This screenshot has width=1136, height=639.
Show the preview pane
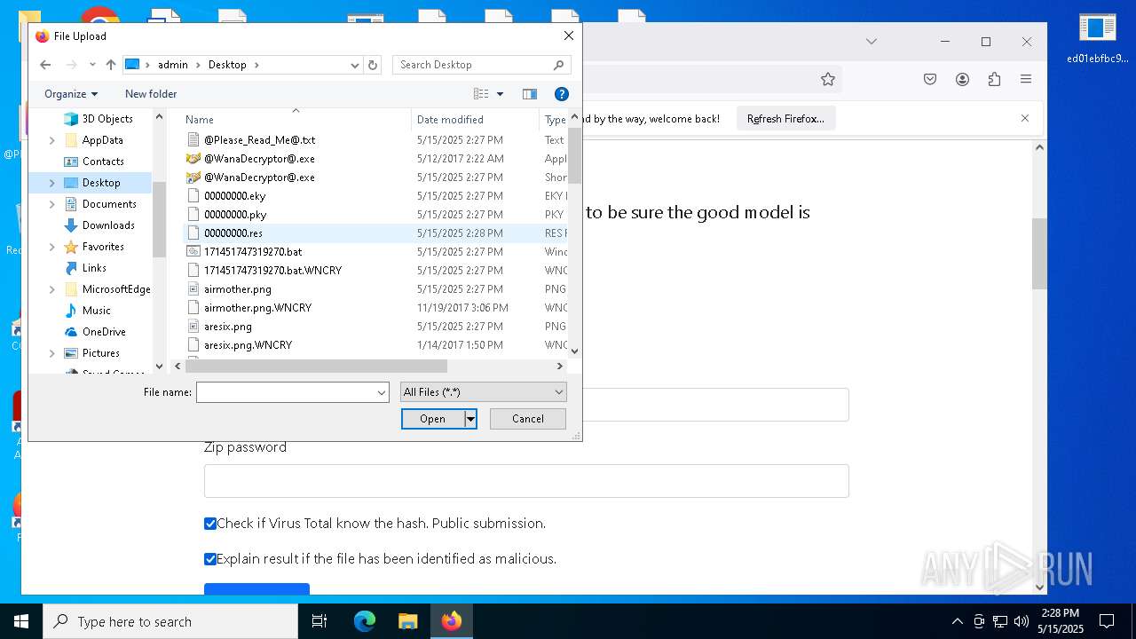530,94
